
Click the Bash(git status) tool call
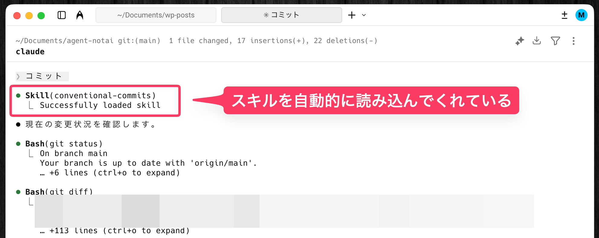tap(64, 144)
